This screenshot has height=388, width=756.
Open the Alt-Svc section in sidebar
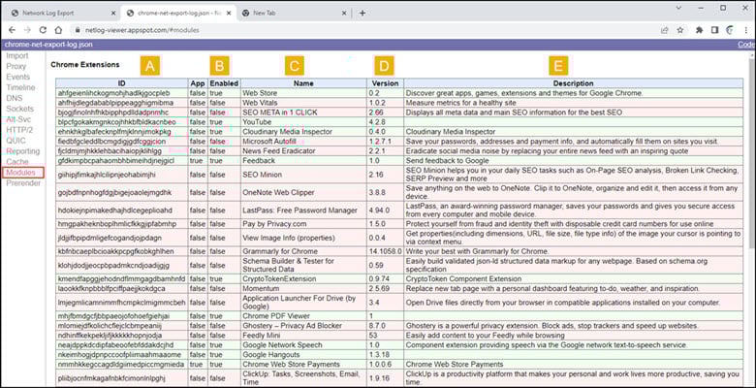(17, 119)
